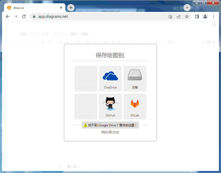Click the 稍后再决定 button
This screenshot has height=173, width=221.
pos(110,132)
